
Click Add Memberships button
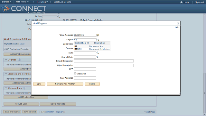[x=26, y=97]
